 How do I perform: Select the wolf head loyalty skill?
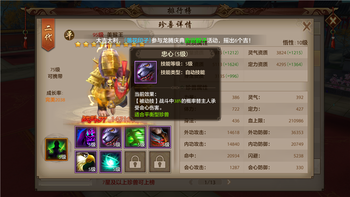110,137
